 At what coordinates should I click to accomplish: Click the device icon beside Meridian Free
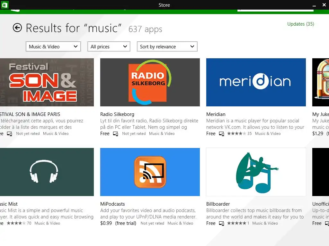221,134
